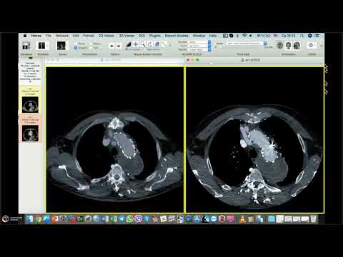Open Telegram from the Dock
The image size is (343, 257).
[121, 218]
